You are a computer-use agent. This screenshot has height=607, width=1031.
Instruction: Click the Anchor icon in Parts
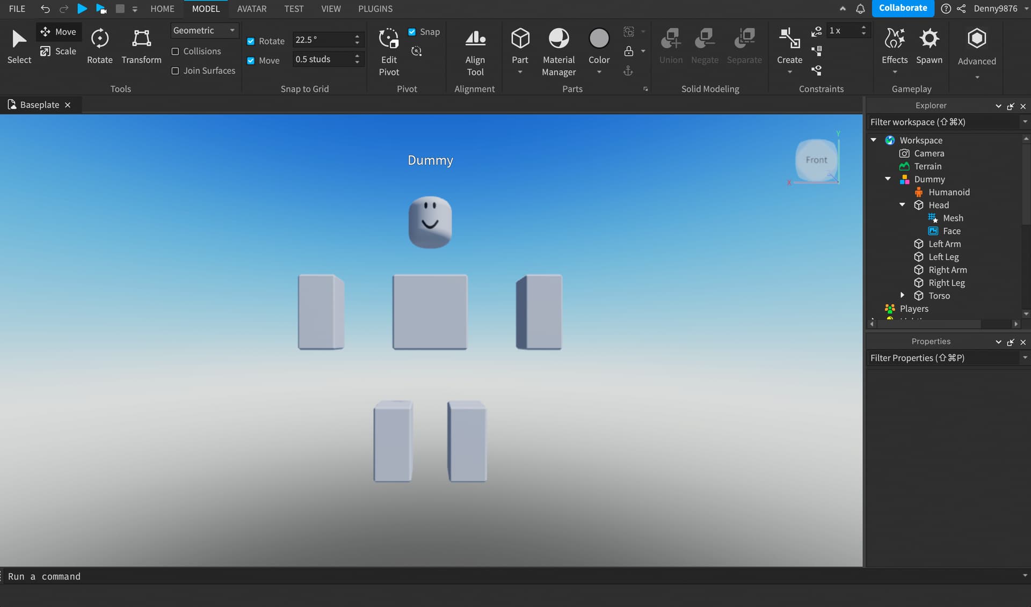(628, 71)
